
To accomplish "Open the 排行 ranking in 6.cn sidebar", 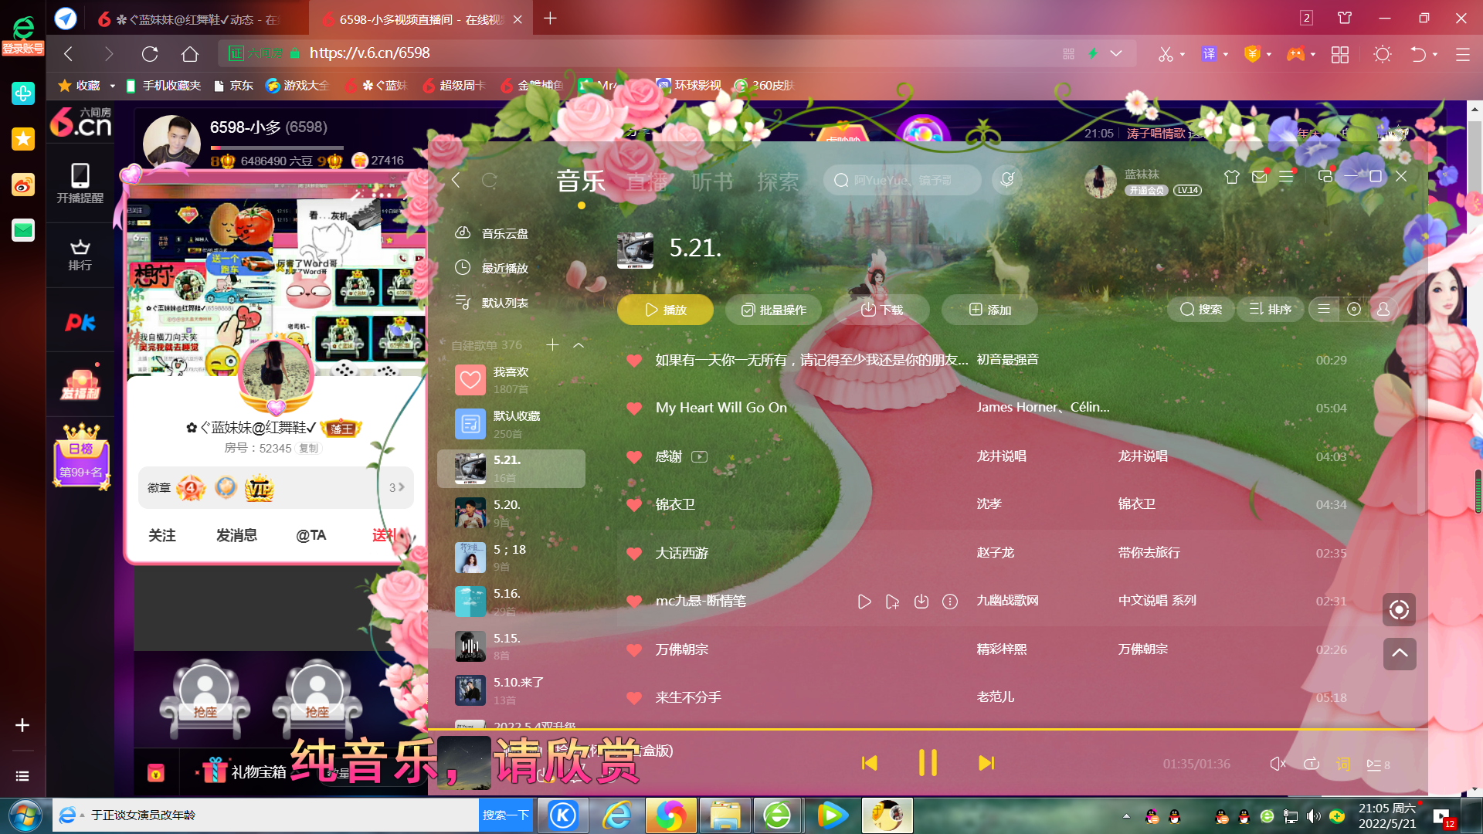I will [80, 255].
